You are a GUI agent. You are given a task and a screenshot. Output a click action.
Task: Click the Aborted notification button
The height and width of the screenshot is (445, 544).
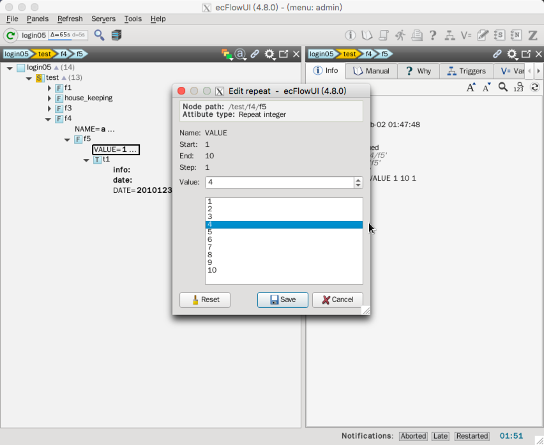point(413,436)
